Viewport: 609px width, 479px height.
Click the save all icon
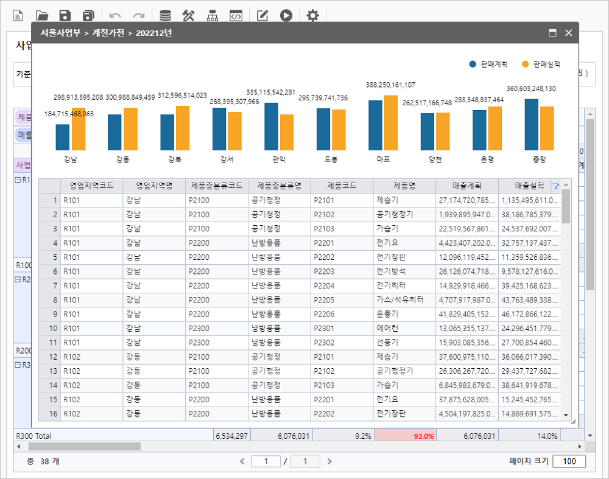[x=88, y=15]
